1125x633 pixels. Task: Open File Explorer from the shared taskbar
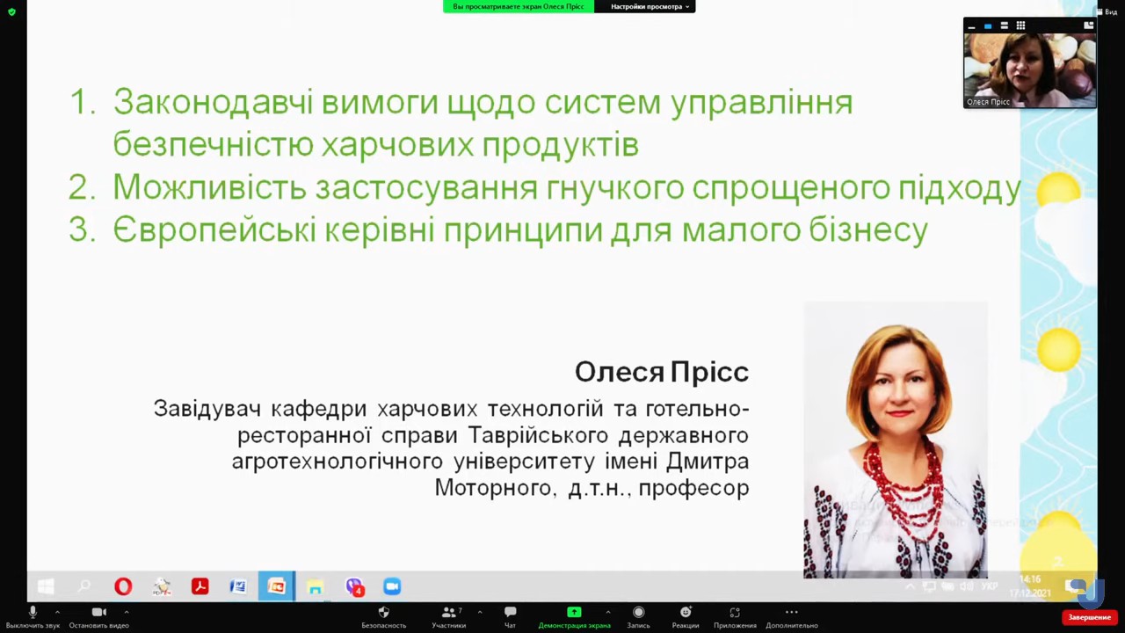tap(316, 586)
